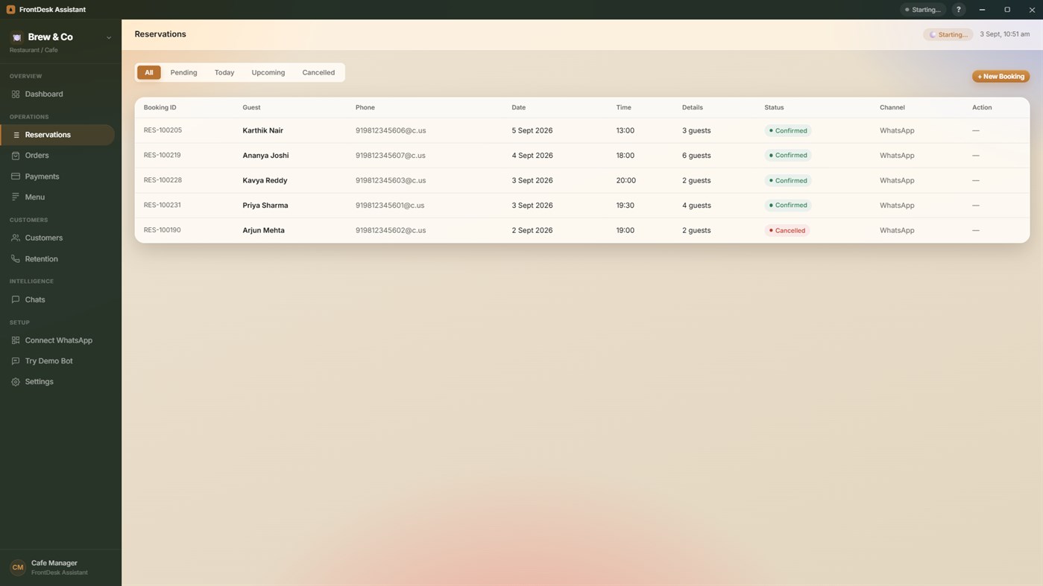Click the Menu list icon in sidebar
Image resolution: width=1043 pixels, height=586 pixels.
click(x=16, y=197)
